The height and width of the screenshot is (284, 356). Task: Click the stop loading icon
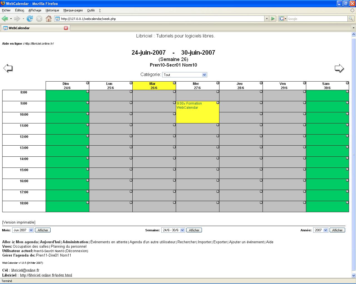[39, 19]
